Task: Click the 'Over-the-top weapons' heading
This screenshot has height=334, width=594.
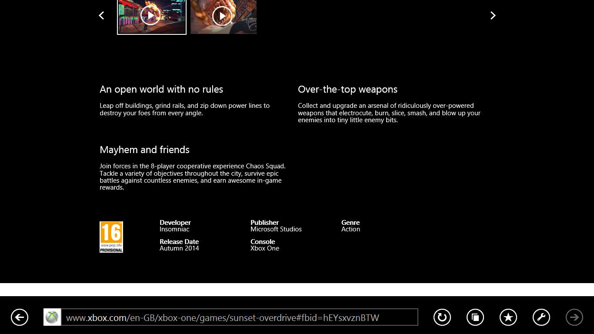Action: [347, 90]
